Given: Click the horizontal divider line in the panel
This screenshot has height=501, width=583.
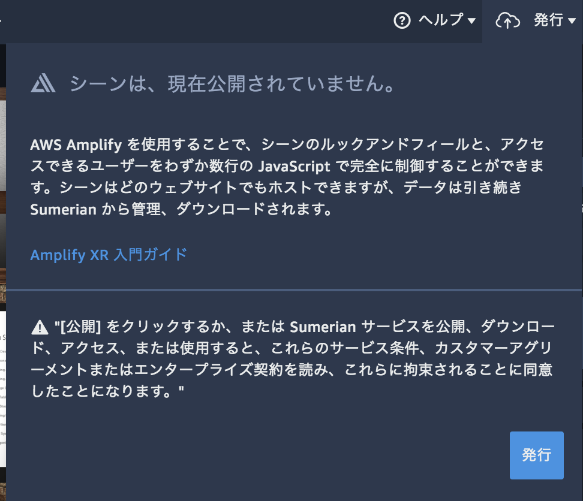Looking at the screenshot, I should tap(294, 290).
